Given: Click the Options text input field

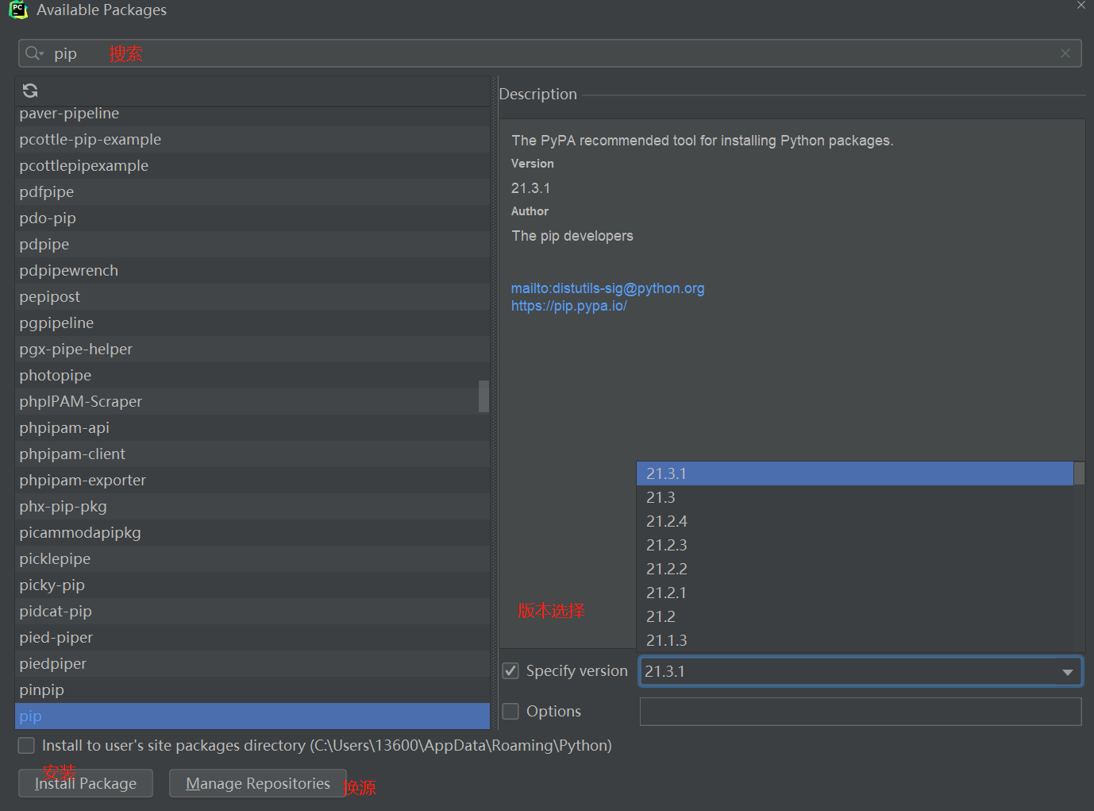Looking at the screenshot, I should click(x=861, y=712).
